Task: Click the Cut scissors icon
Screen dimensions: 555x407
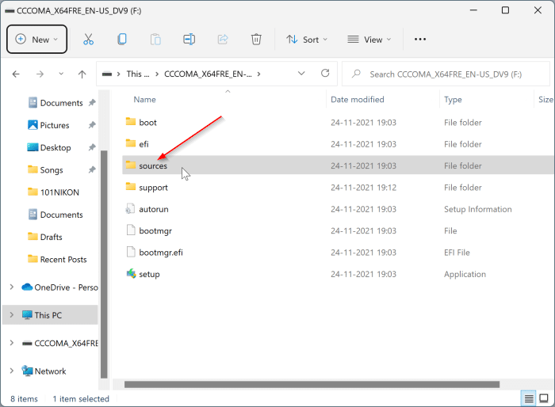Action: click(88, 40)
